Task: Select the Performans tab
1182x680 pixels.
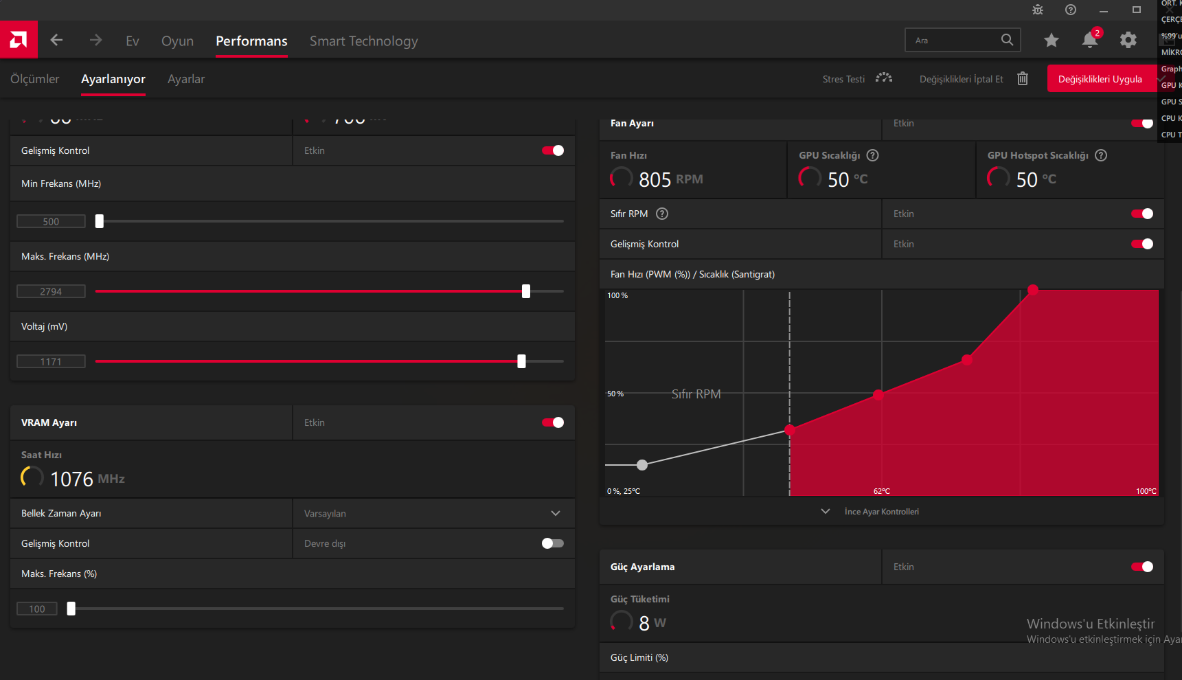Action: click(251, 41)
